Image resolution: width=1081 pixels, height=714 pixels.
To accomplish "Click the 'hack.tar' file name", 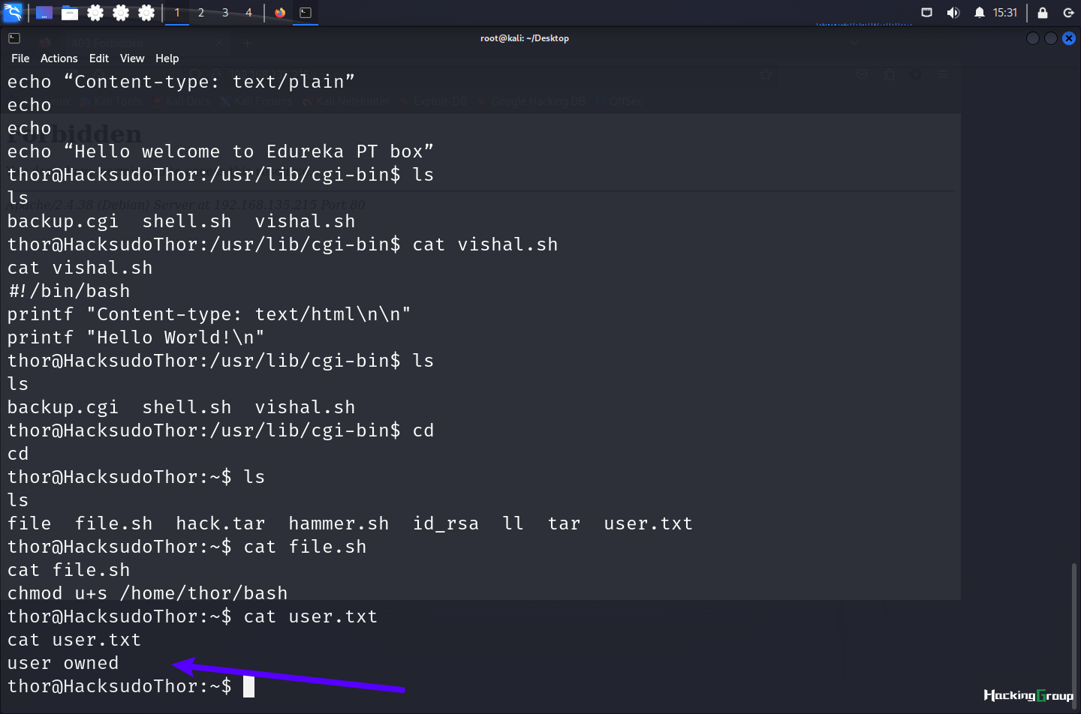I will [221, 523].
